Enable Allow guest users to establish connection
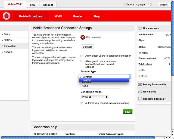The height and width of the screenshot is (139, 174). click(x=82, y=56)
